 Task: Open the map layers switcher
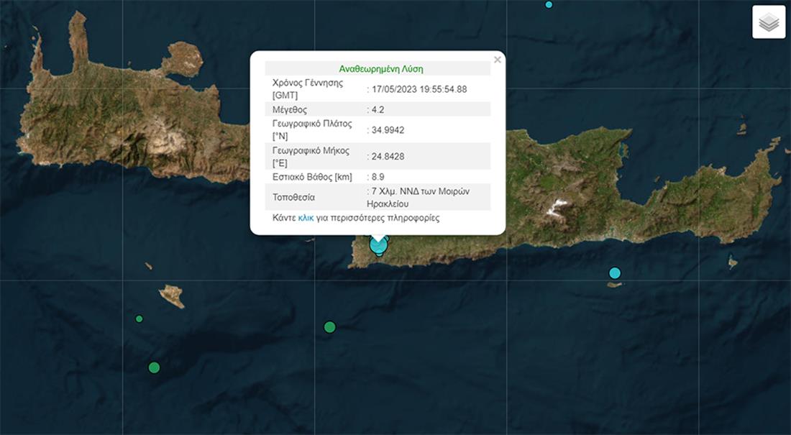(769, 22)
